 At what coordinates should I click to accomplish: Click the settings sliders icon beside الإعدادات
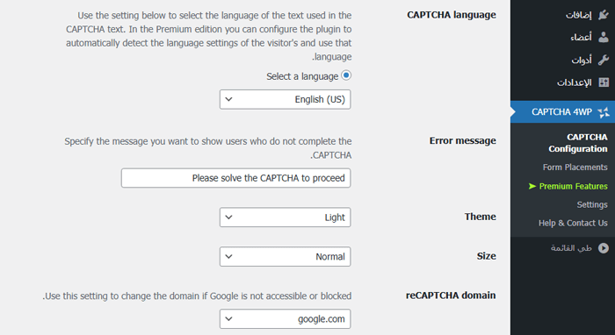(604, 82)
